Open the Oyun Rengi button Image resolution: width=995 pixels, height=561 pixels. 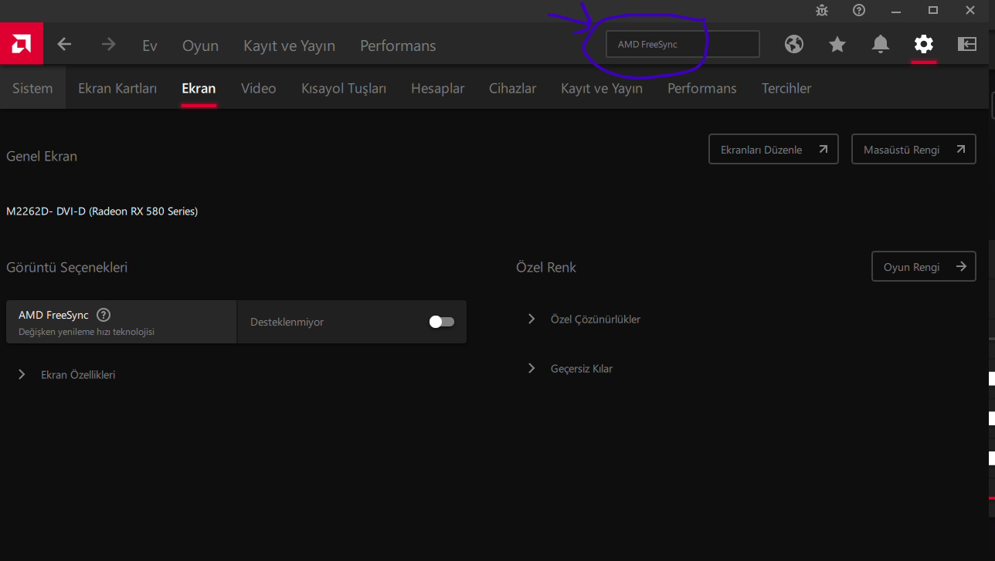[924, 266]
